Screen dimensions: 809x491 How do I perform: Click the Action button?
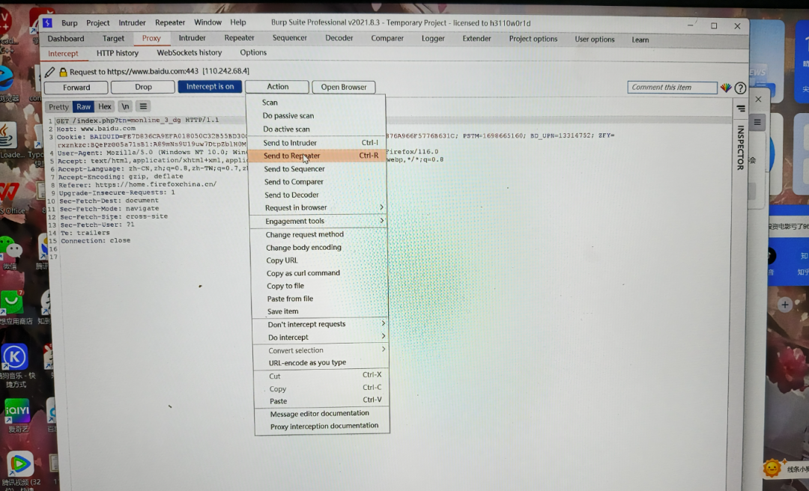coord(278,87)
